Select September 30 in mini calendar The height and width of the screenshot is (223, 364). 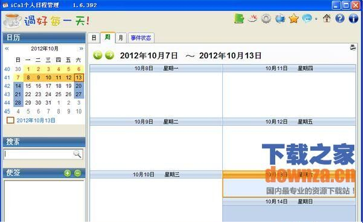pyautogui.click(x=18, y=69)
